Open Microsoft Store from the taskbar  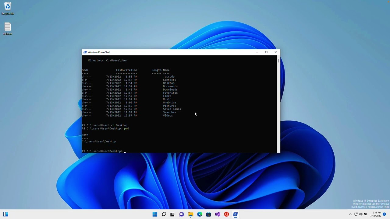click(208, 214)
